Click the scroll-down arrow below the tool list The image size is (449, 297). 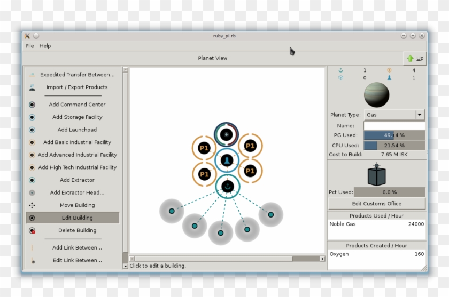point(126,266)
